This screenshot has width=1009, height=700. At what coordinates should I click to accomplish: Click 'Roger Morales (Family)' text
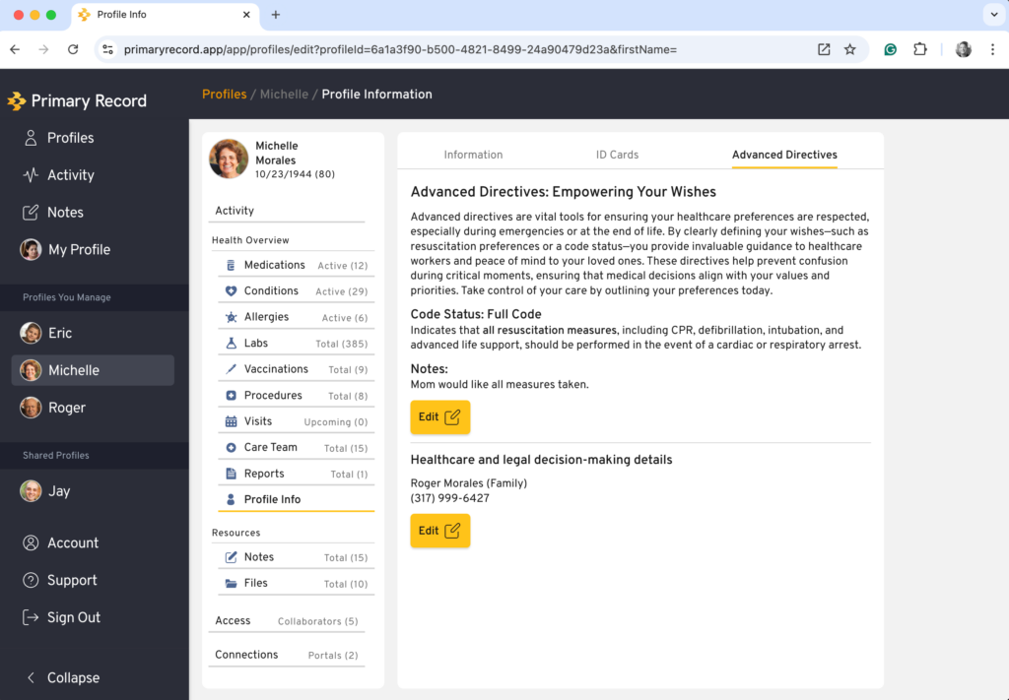[468, 483]
